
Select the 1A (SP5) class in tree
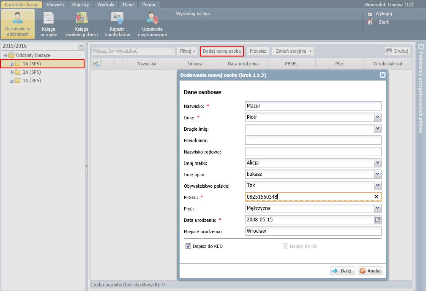[32, 64]
